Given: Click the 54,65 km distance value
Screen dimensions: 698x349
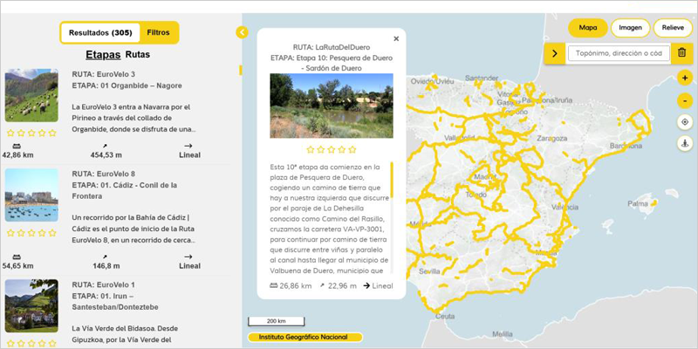Looking at the screenshot, I should pyautogui.click(x=17, y=266).
